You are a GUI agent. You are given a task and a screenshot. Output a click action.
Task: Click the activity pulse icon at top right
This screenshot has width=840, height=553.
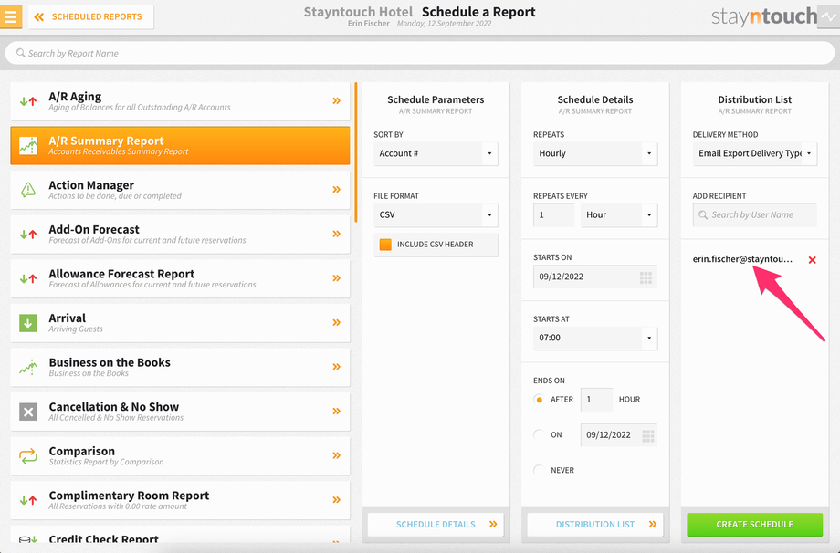(x=828, y=16)
